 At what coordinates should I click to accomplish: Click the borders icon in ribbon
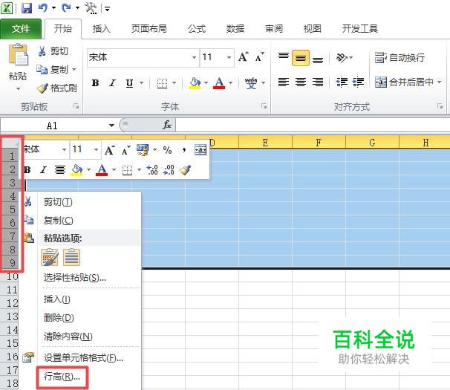pyautogui.click(x=162, y=83)
